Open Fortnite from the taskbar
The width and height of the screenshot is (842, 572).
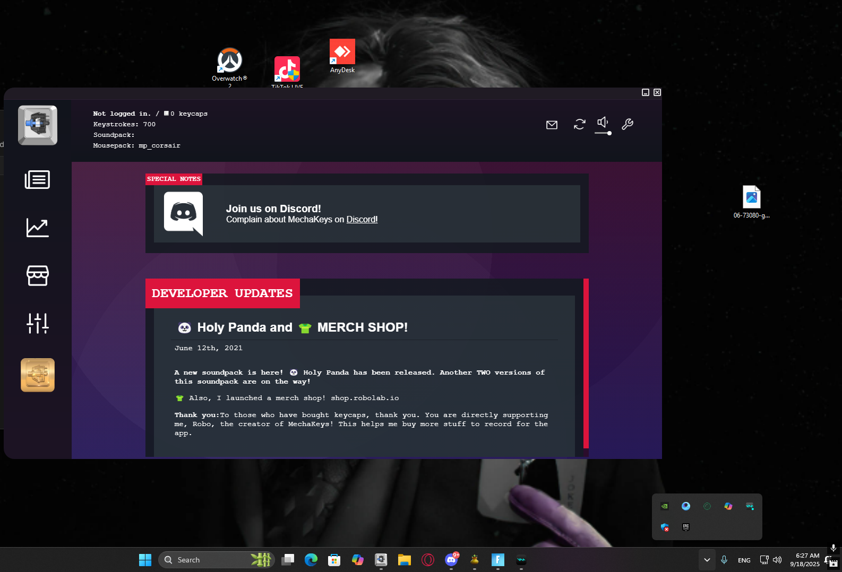click(498, 560)
